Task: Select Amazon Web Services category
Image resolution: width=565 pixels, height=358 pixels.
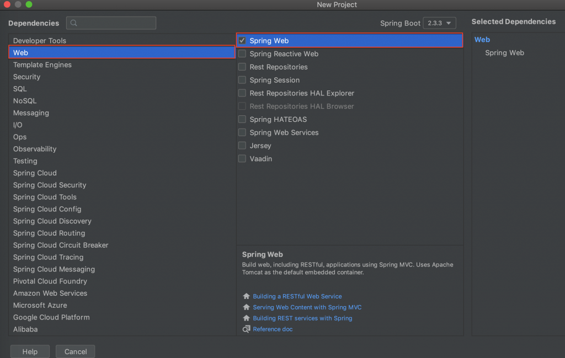Action: 122,293
